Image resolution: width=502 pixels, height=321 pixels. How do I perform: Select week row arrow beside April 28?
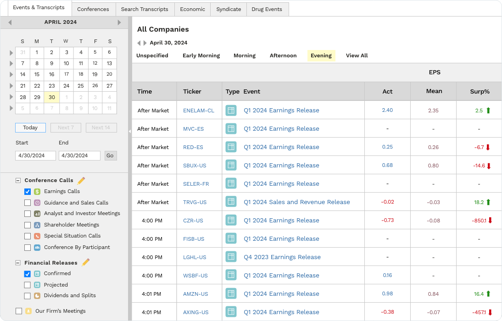[x=11, y=97]
